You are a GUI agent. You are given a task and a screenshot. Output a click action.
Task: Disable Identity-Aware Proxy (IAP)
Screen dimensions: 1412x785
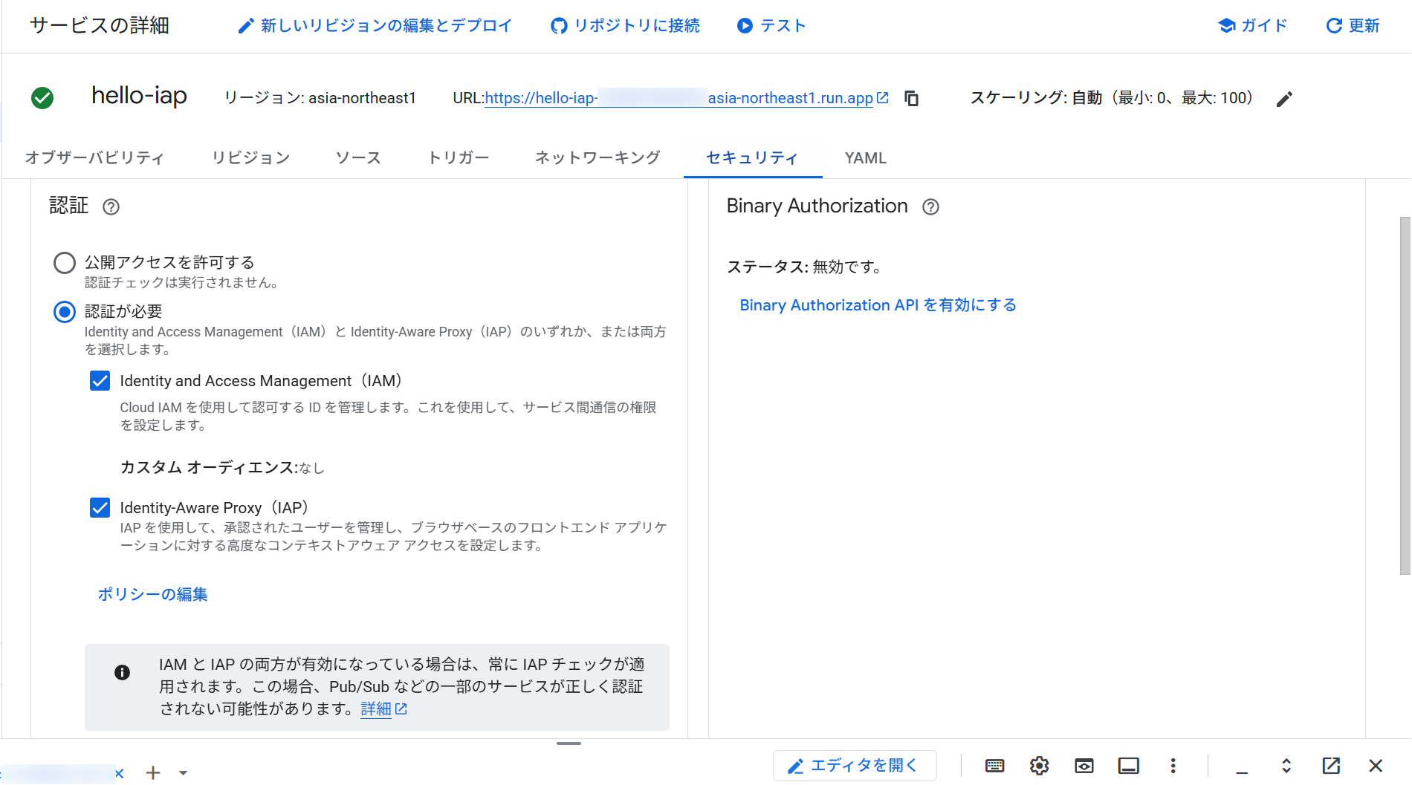pyautogui.click(x=100, y=507)
